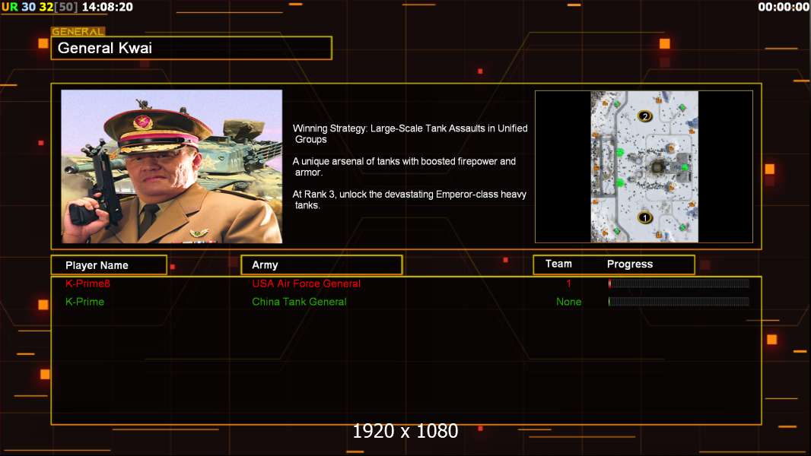Click USA Air Force General army text

click(x=306, y=283)
